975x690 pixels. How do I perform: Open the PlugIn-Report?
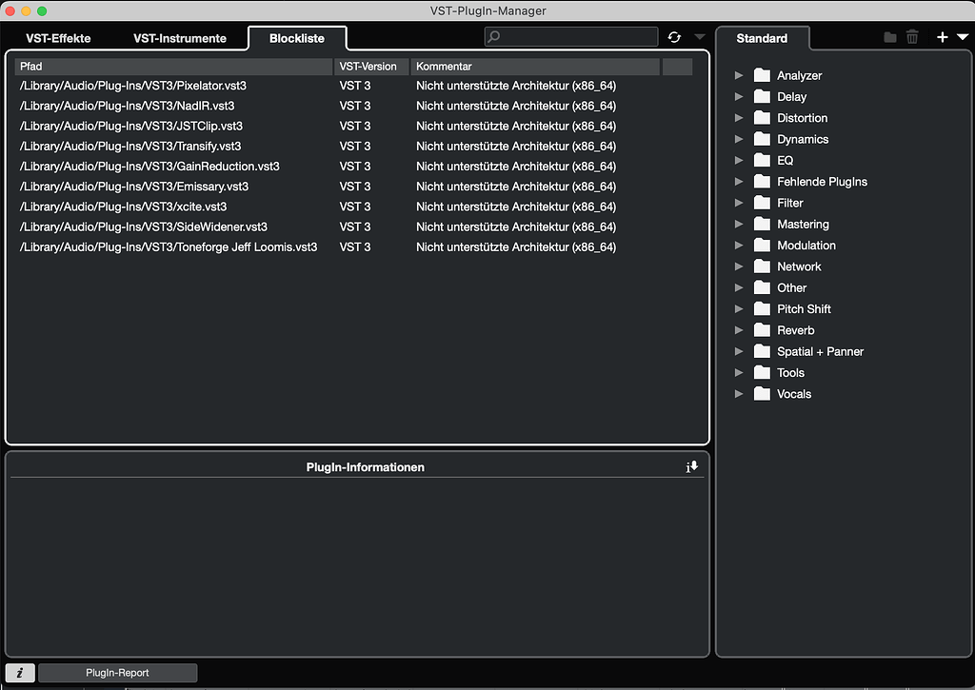click(117, 672)
